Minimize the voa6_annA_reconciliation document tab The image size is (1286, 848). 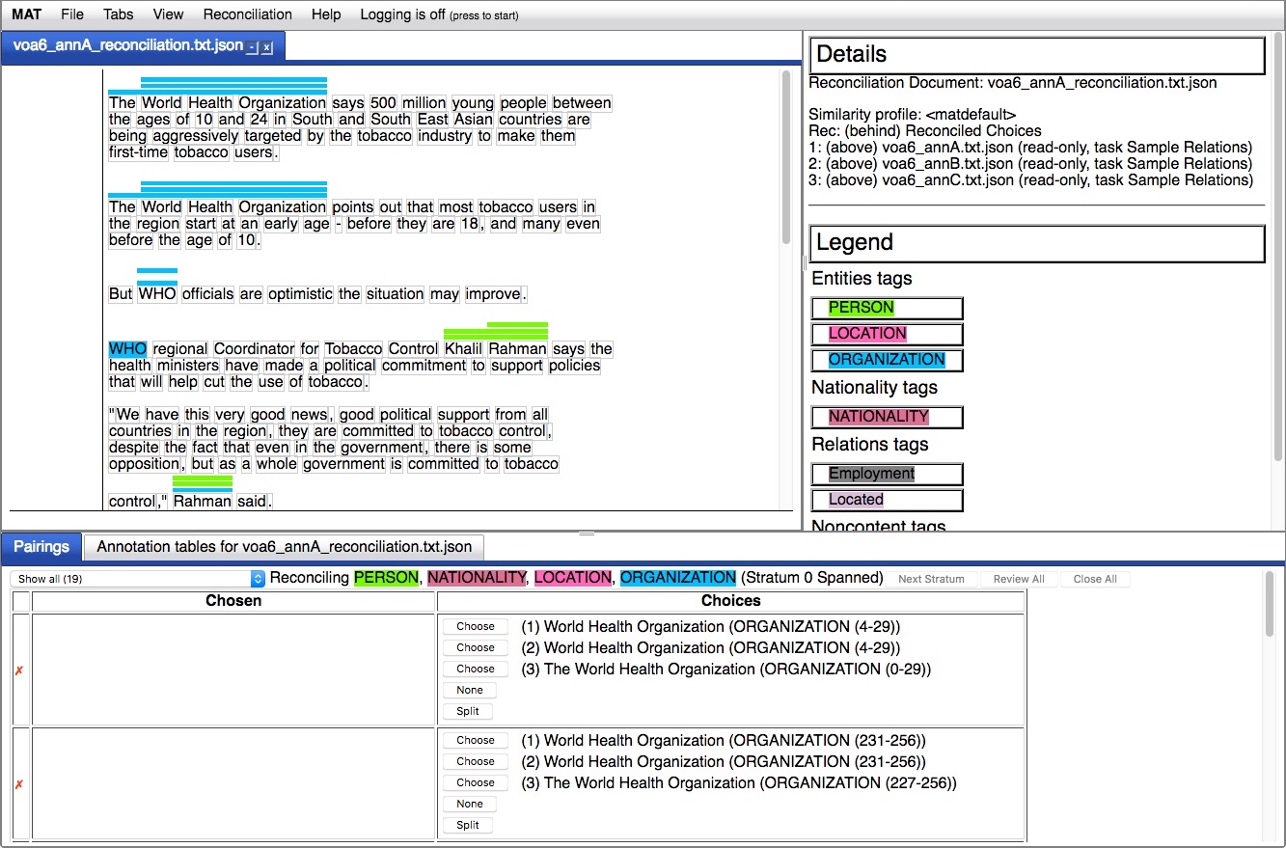coord(252,47)
